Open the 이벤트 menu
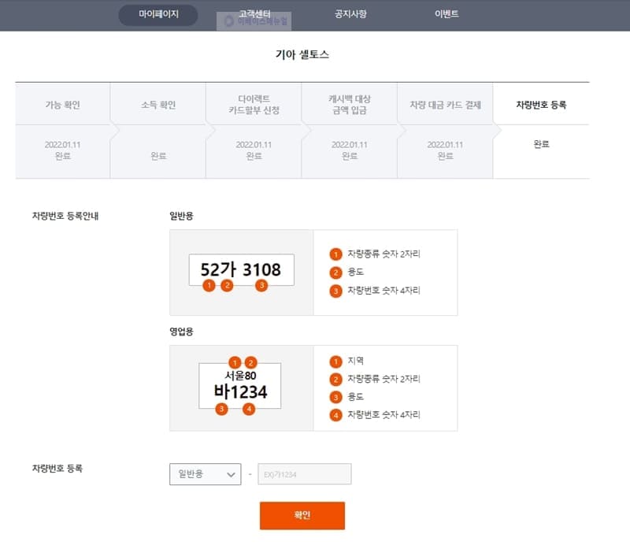This screenshot has height=549, width=630. 447,13
